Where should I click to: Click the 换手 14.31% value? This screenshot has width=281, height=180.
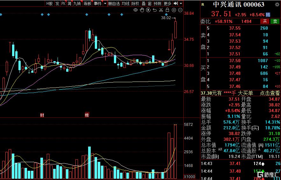point(272,122)
